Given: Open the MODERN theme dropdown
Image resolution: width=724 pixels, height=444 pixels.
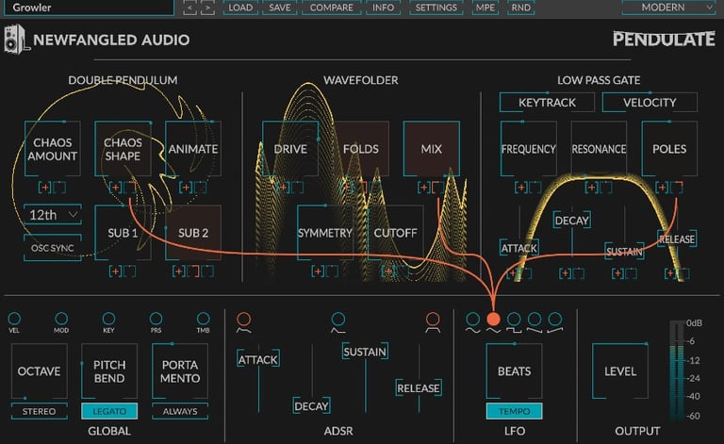Looking at the screenshot, I should pos(668,8).
